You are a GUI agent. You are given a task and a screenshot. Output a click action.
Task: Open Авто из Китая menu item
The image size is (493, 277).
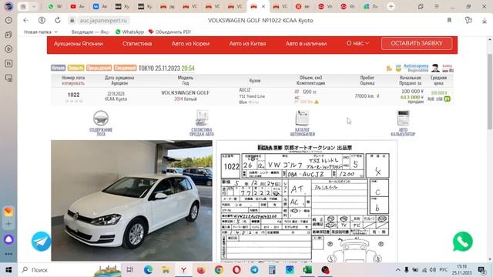pos(247,44)
